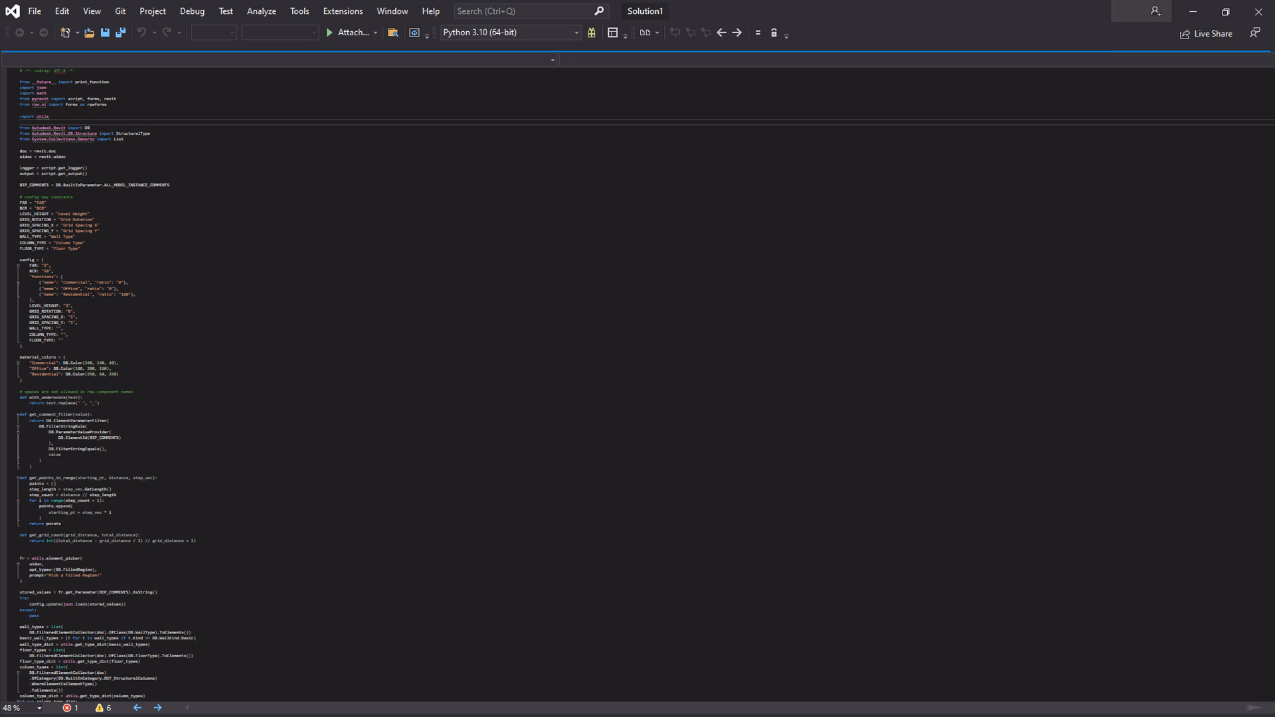Open the Extensions menu
This screenshot has width=1275, height=717.
[x=343, y=11]
